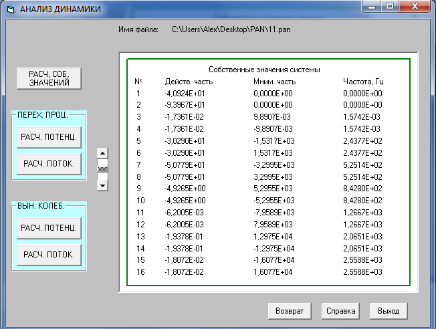Click the Имя файла: label
Screen dimensions: 436x329
click(x=138, y=29)
